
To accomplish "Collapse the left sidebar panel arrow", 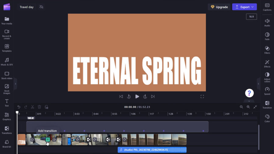I will tap(15, 84).
